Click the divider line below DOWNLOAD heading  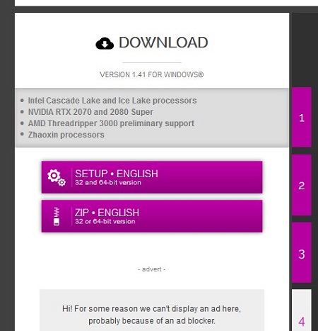[152, 63]
